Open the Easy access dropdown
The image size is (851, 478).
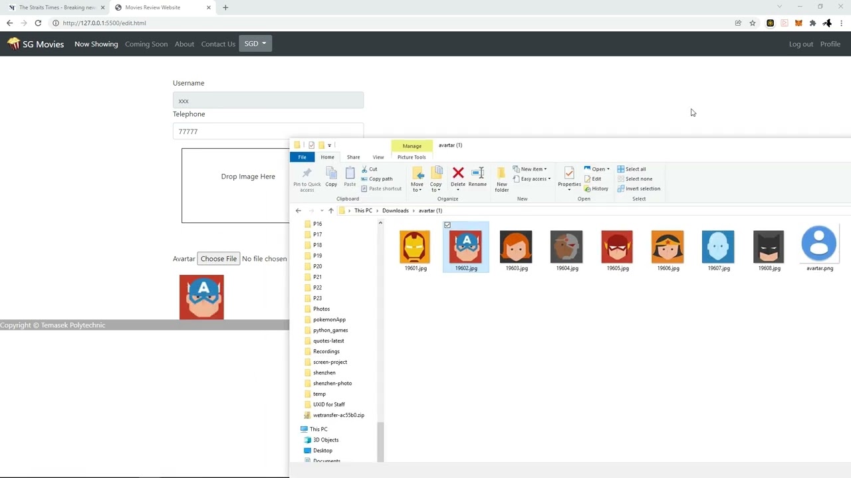pos(532,179)
